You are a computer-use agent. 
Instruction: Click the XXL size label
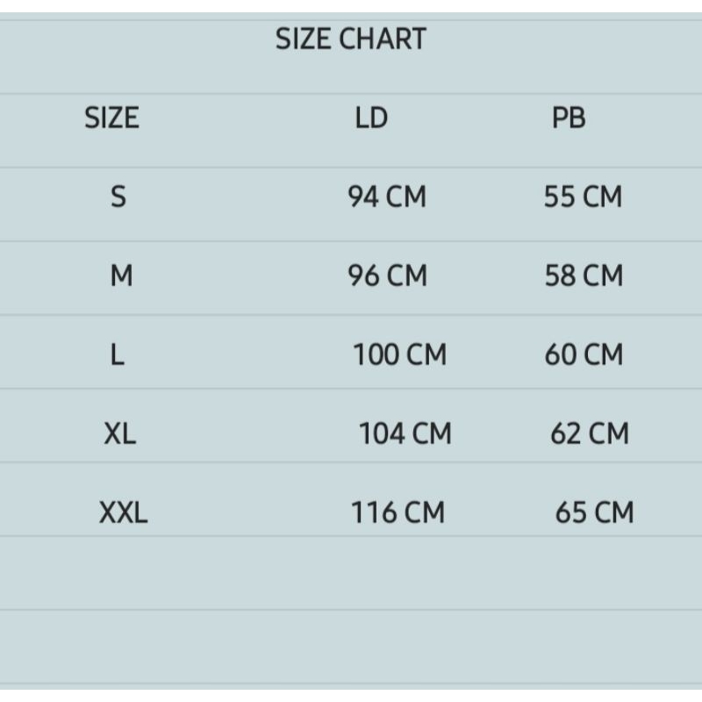pyautogui.click(x=123, y=512)
